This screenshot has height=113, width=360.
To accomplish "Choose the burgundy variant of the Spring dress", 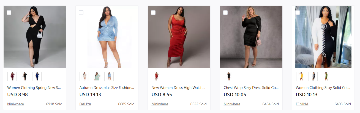I will pos(12,76).
